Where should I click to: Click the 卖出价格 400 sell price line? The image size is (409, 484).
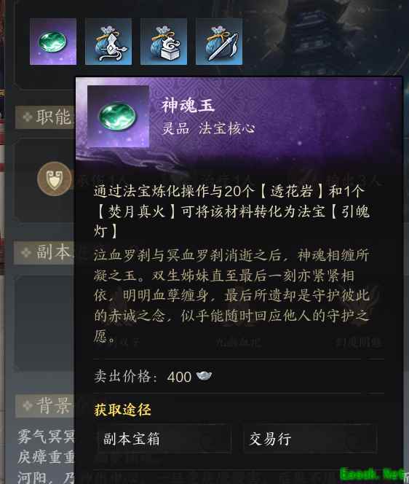153,376
